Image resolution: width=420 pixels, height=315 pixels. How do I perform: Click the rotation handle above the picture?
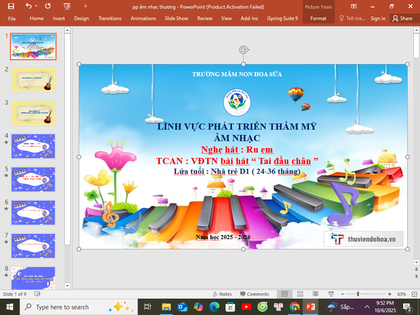pos(244,50)
